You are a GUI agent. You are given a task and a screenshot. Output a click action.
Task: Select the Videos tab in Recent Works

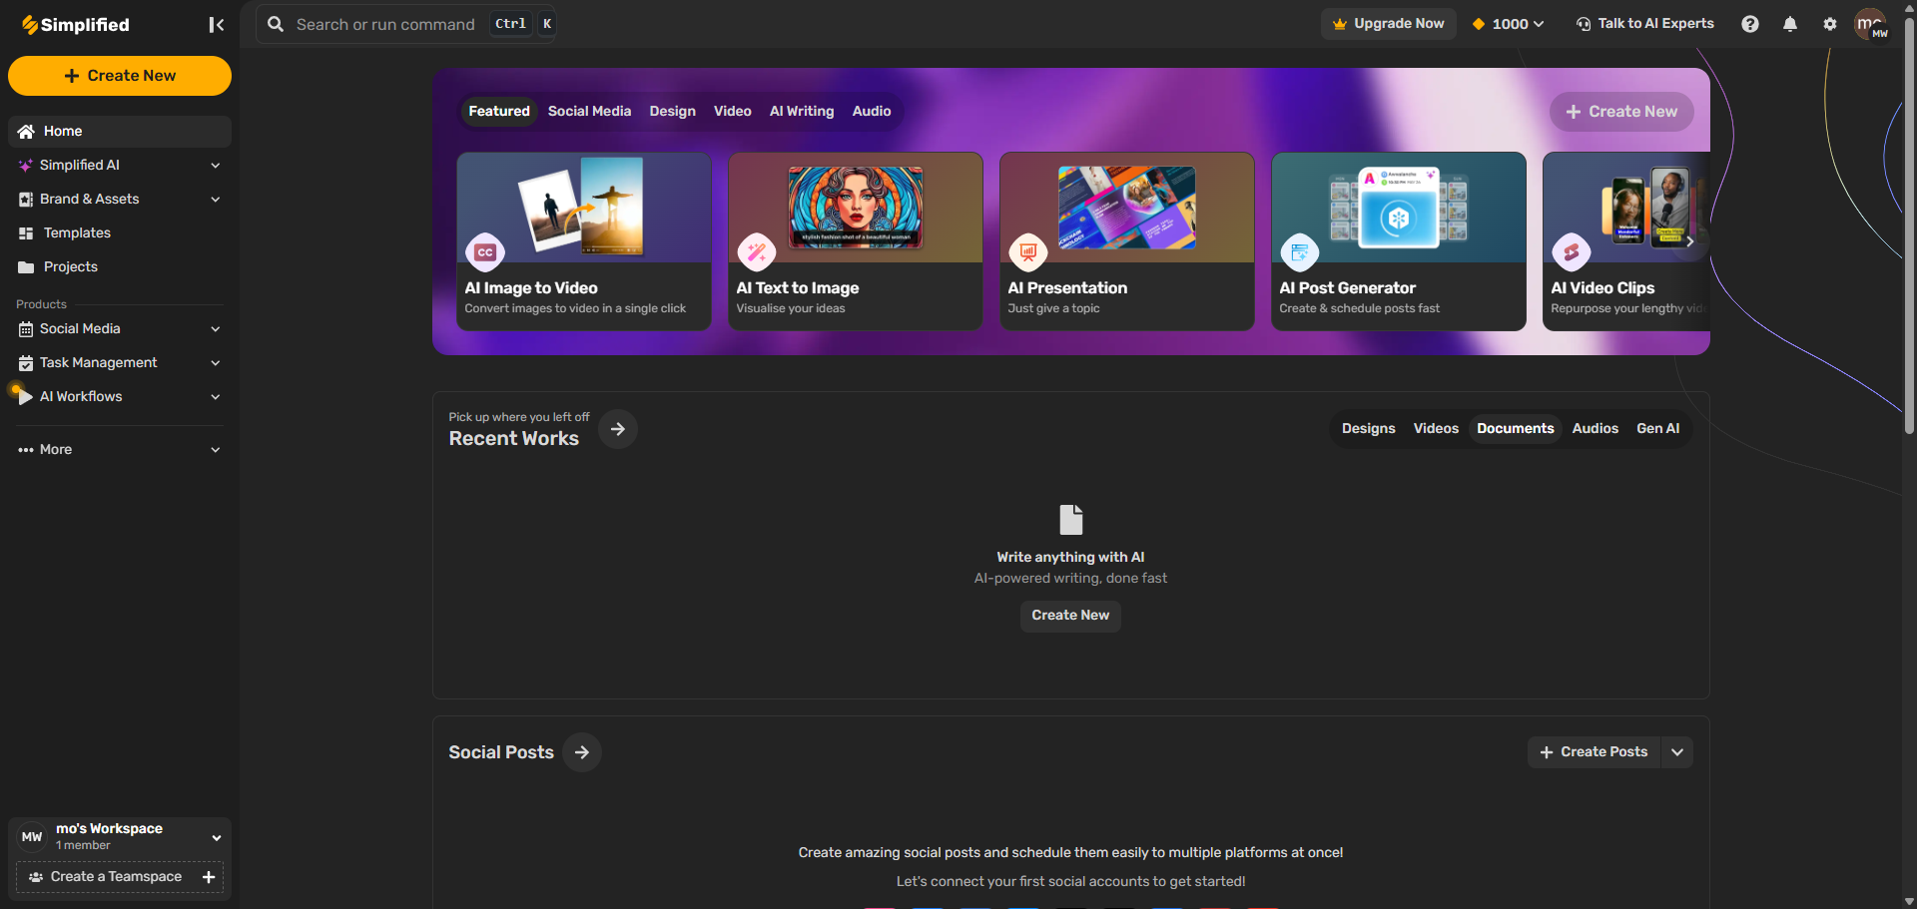pyautogui.click(x=1435, y=429)
